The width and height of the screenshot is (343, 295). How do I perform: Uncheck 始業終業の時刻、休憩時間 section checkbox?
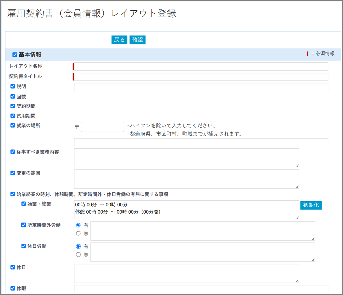pos(12,194)
